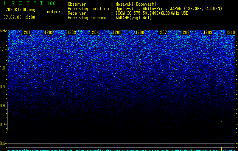Image resolution: width=238 pixels, height=151 pixels.
Task: Click the green meteor echo dot near 0.7 kHz
Action: click(x=221, y=121)
